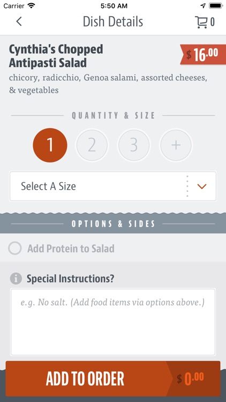This screenshot has height=402, width=226.
Task: Select quantity 2 circle
Action: pos(92,145)
